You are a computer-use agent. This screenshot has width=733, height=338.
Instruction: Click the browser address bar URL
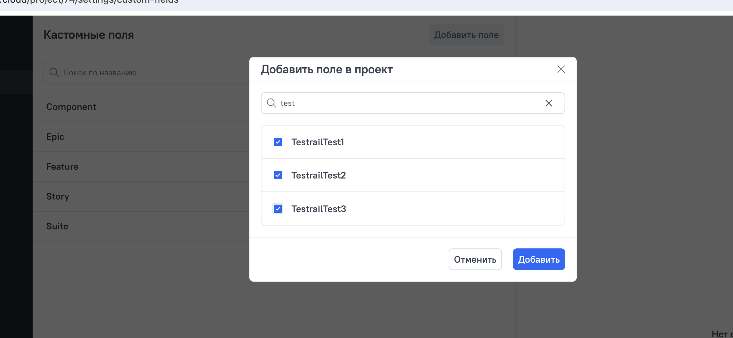[x=89, y=2]
